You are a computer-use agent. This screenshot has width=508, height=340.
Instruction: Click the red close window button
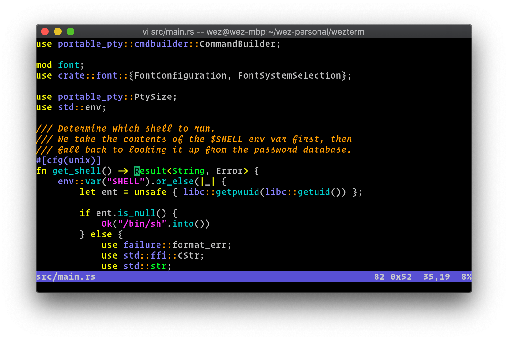[45, 31]
